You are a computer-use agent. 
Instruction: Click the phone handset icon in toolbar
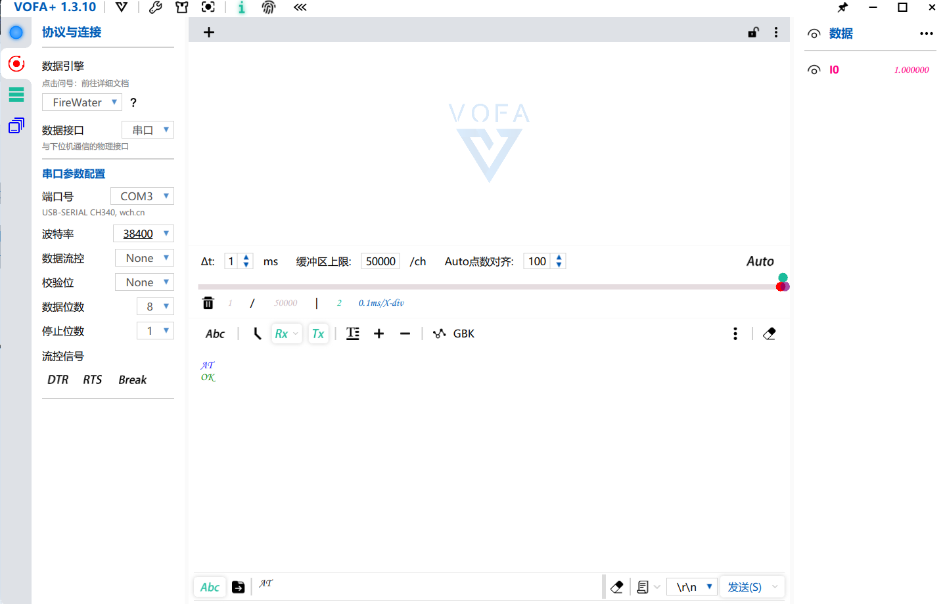(x=257, y=334)
